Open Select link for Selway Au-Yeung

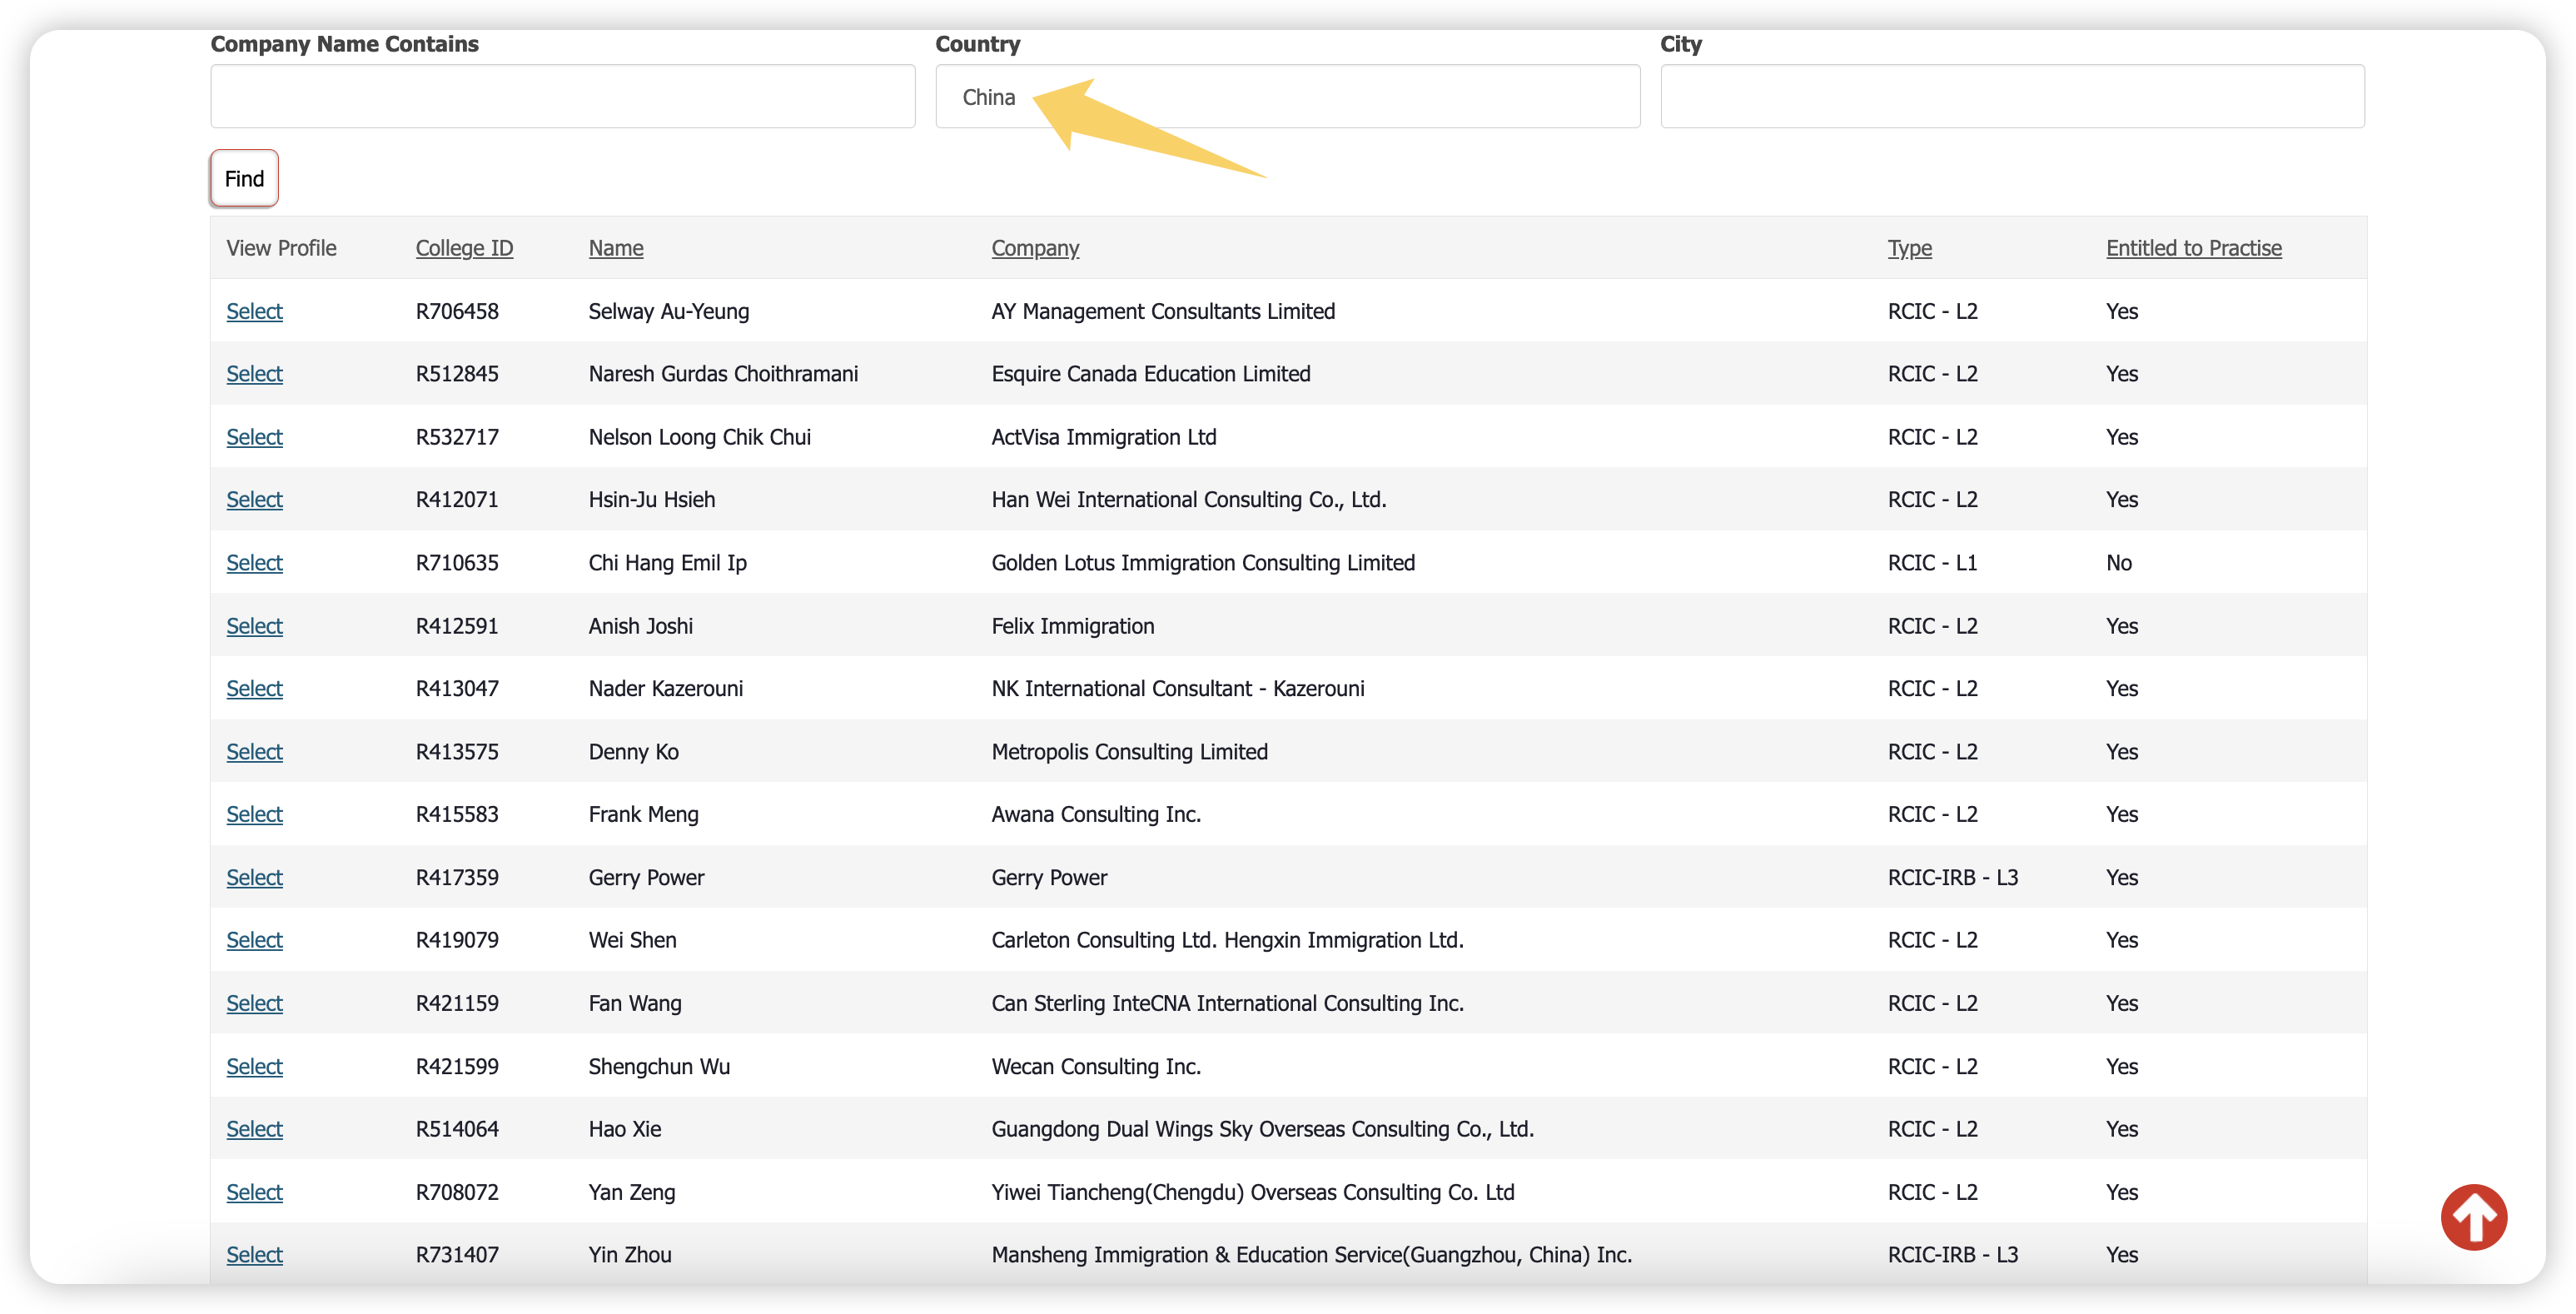pyautogui.click(x=254, y=311)
